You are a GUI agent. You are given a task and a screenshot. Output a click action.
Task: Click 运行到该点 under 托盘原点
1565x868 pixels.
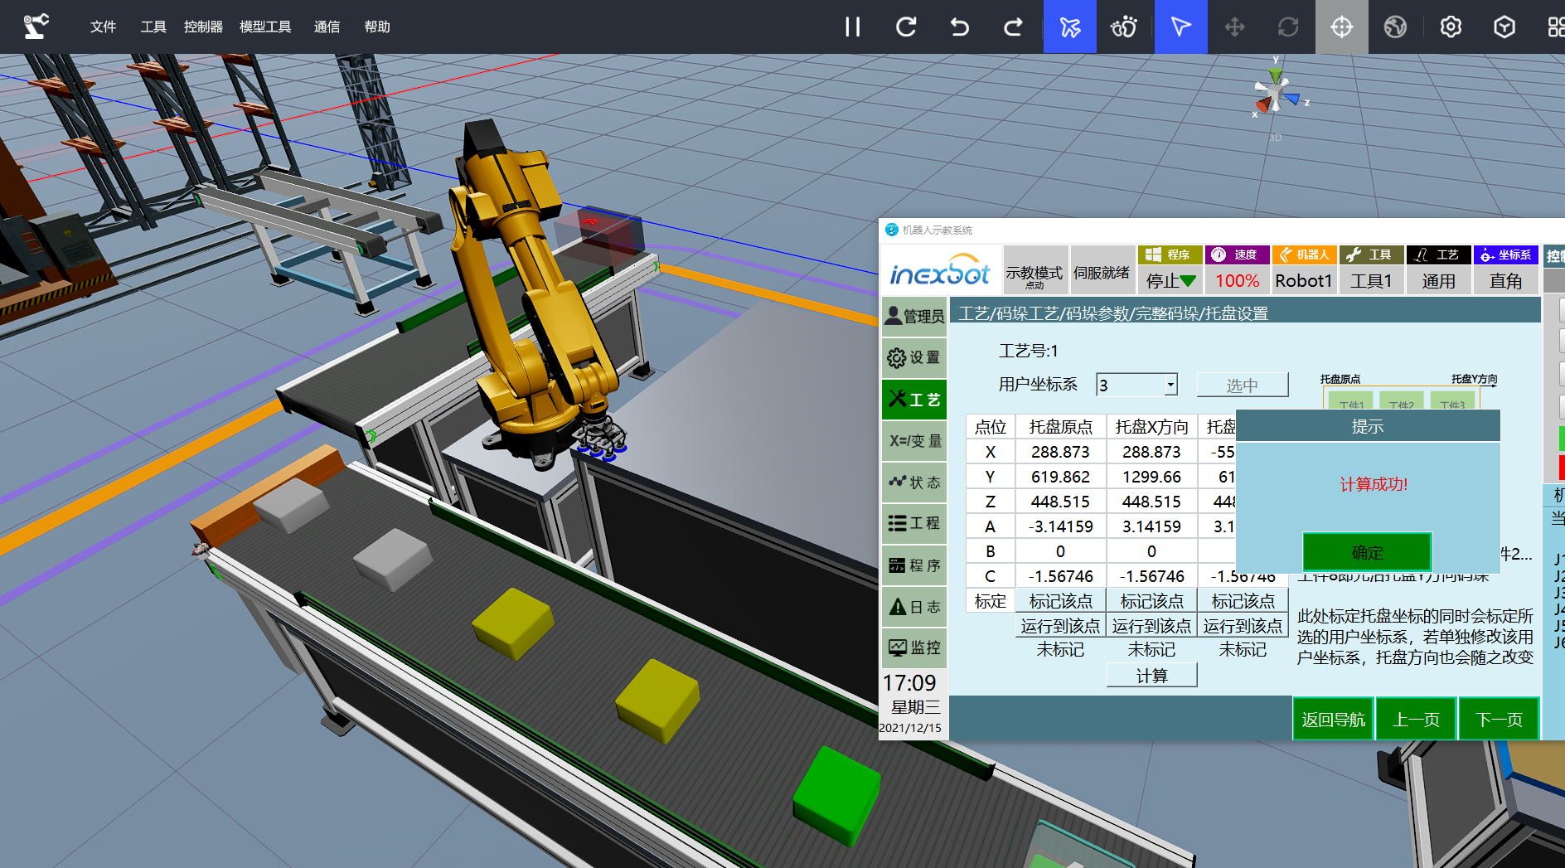[x=1061, y=626]
